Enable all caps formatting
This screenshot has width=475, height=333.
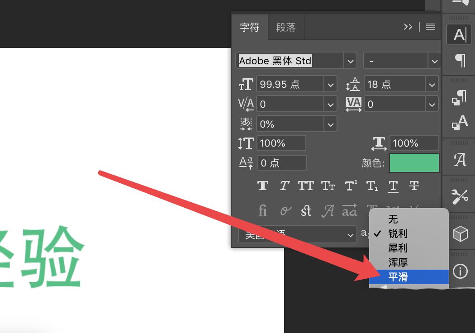(306, 186)
